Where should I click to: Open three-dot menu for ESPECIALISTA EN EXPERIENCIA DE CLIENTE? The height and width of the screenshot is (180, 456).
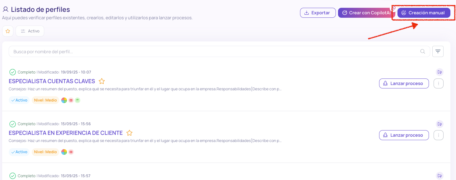click(438, 135)
